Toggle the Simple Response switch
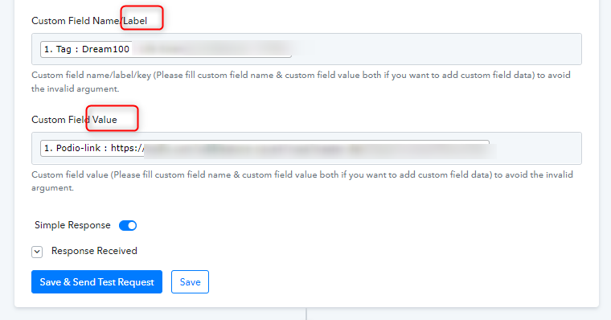The width and height of the screenshot is (611, 320). pos(128,225)
